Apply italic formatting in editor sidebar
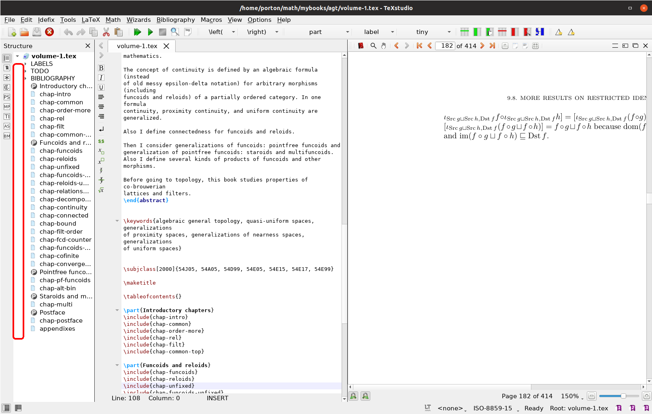This screenshot has width=652, height=414. tap(101, 78)
